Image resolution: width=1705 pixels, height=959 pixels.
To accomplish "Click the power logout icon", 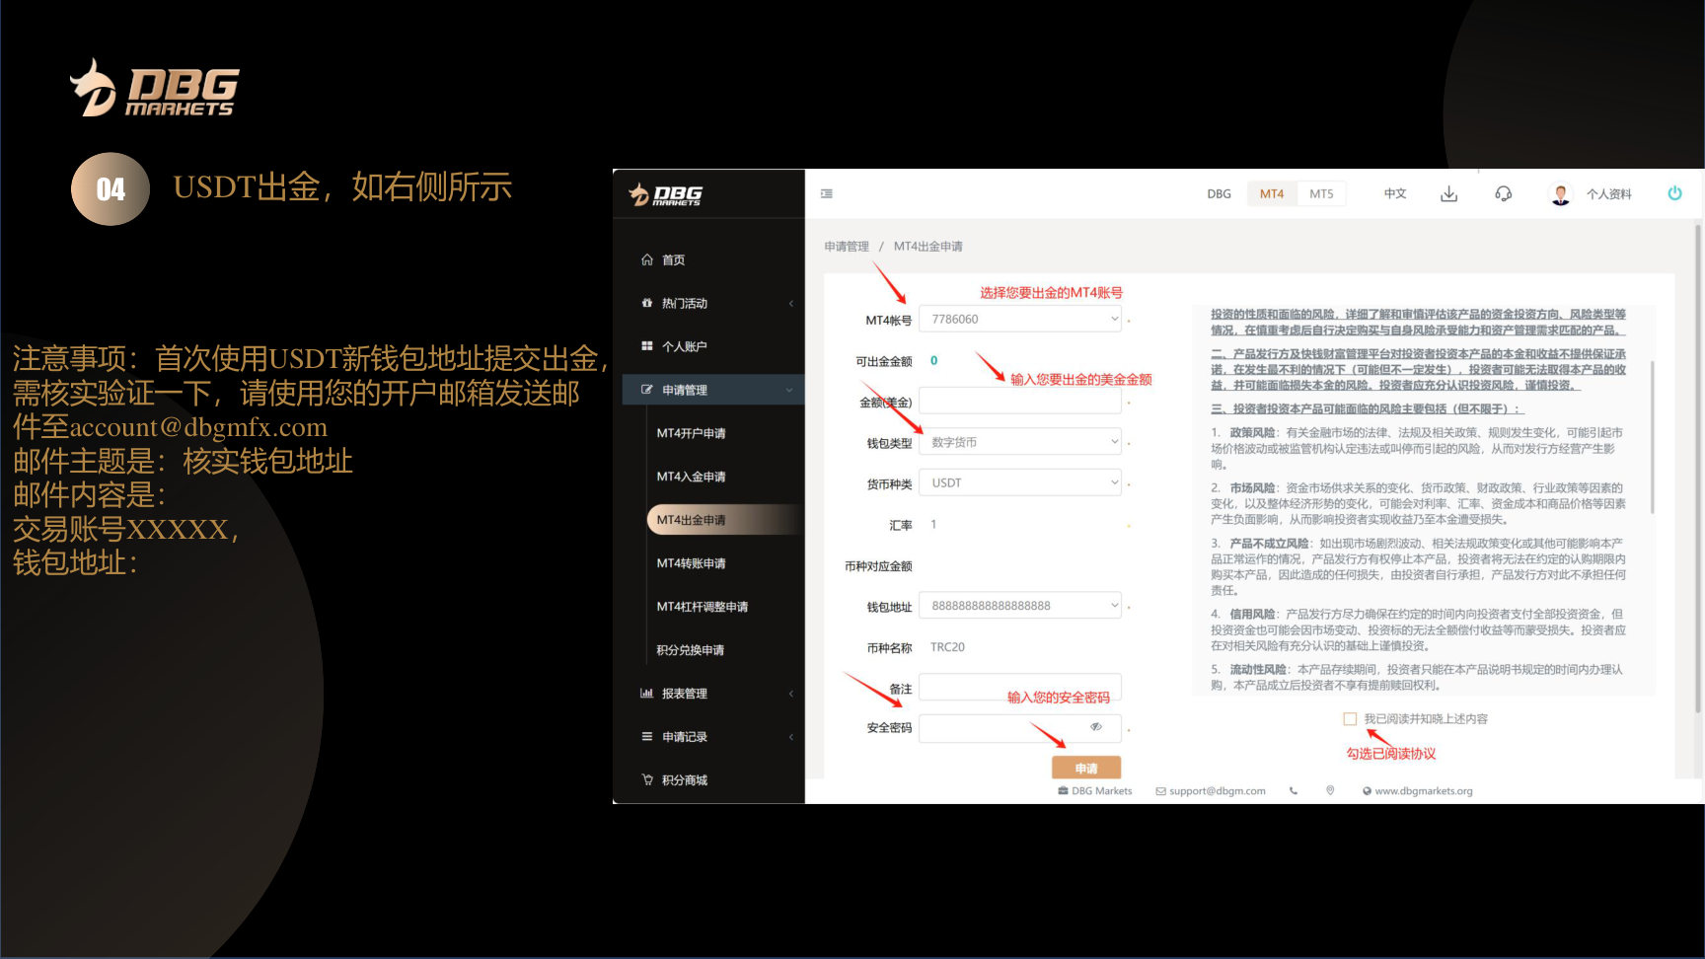I will [1674, 193].
